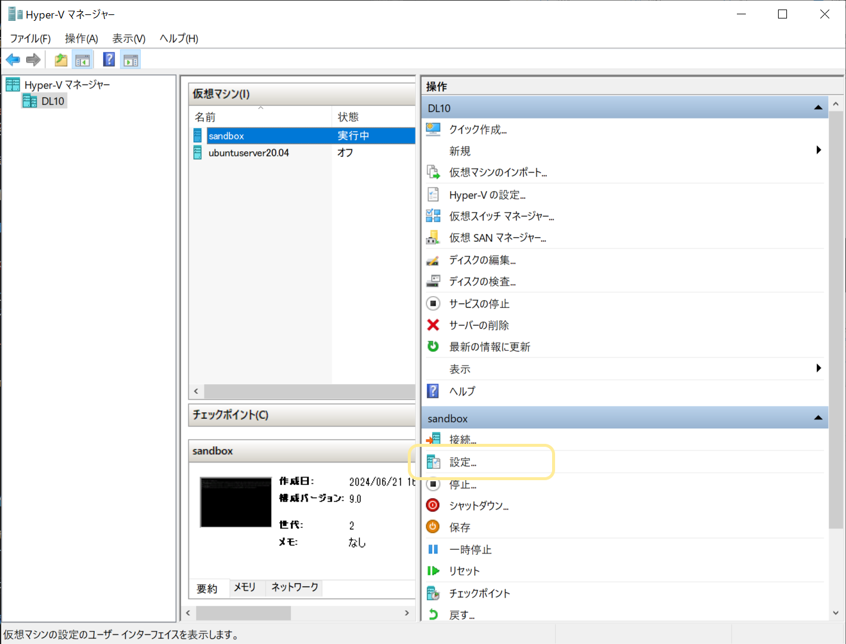846x644 pixels.
Task: Click the クイック作成 monitor icon
Action: [x=433, y=129]
